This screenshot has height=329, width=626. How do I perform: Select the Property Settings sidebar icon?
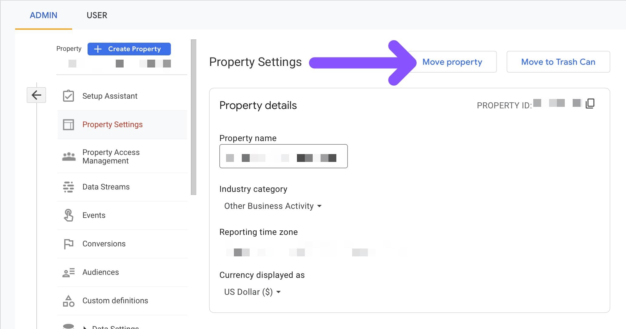click(x=69, y=124)
